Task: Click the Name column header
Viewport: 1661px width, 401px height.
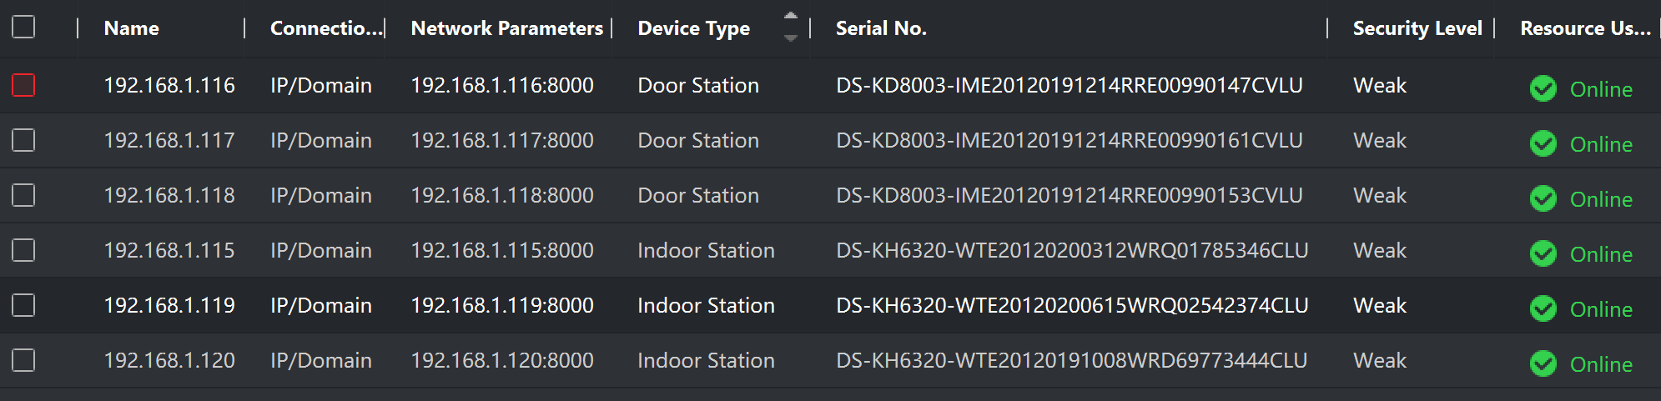Action: [132, 28]
